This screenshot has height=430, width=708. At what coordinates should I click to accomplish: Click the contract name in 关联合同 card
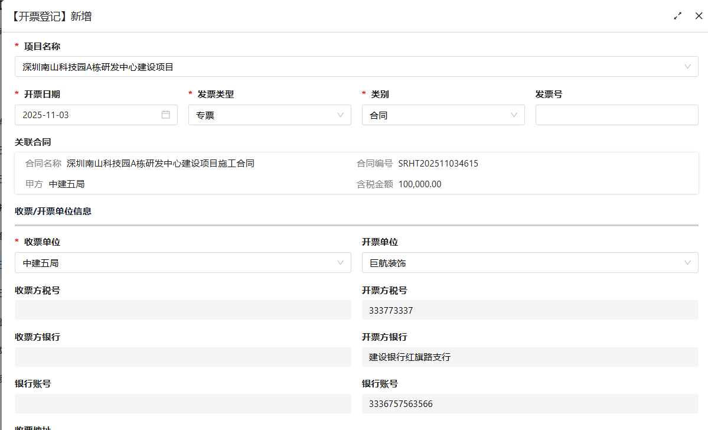point(161,164)
